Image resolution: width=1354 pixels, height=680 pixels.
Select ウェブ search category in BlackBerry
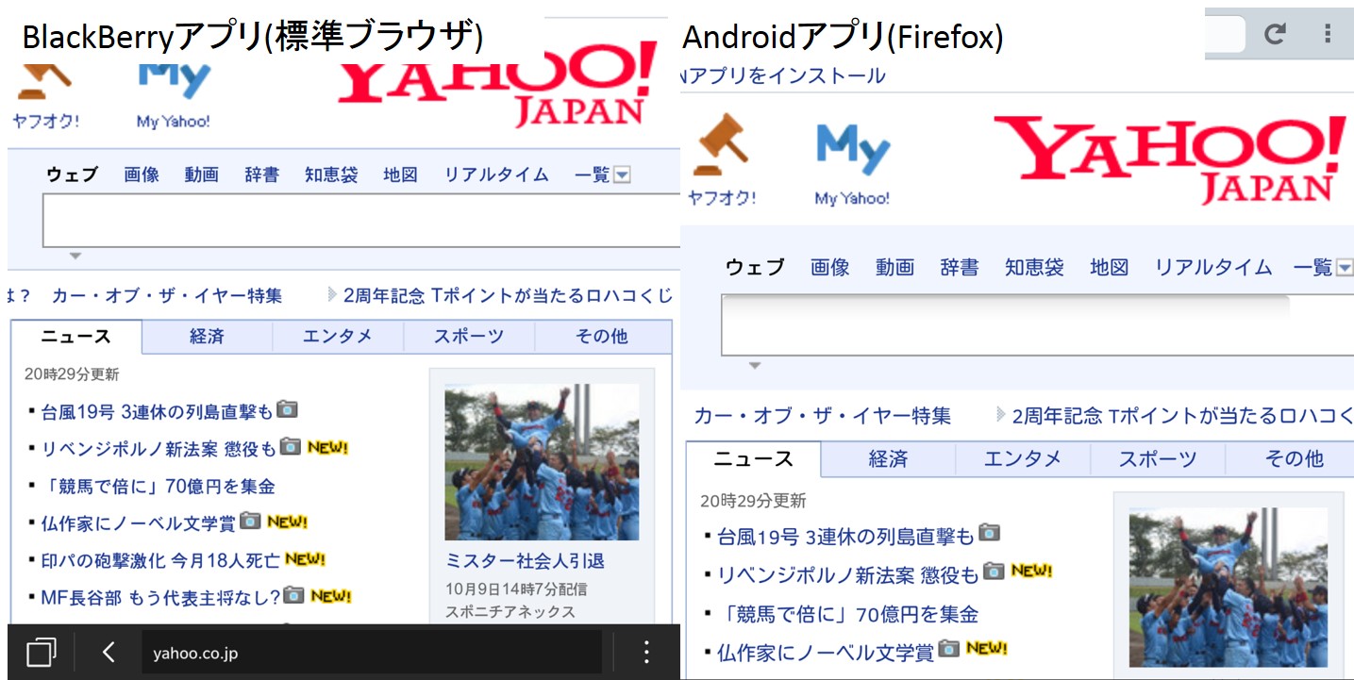(x=72, y=174)
